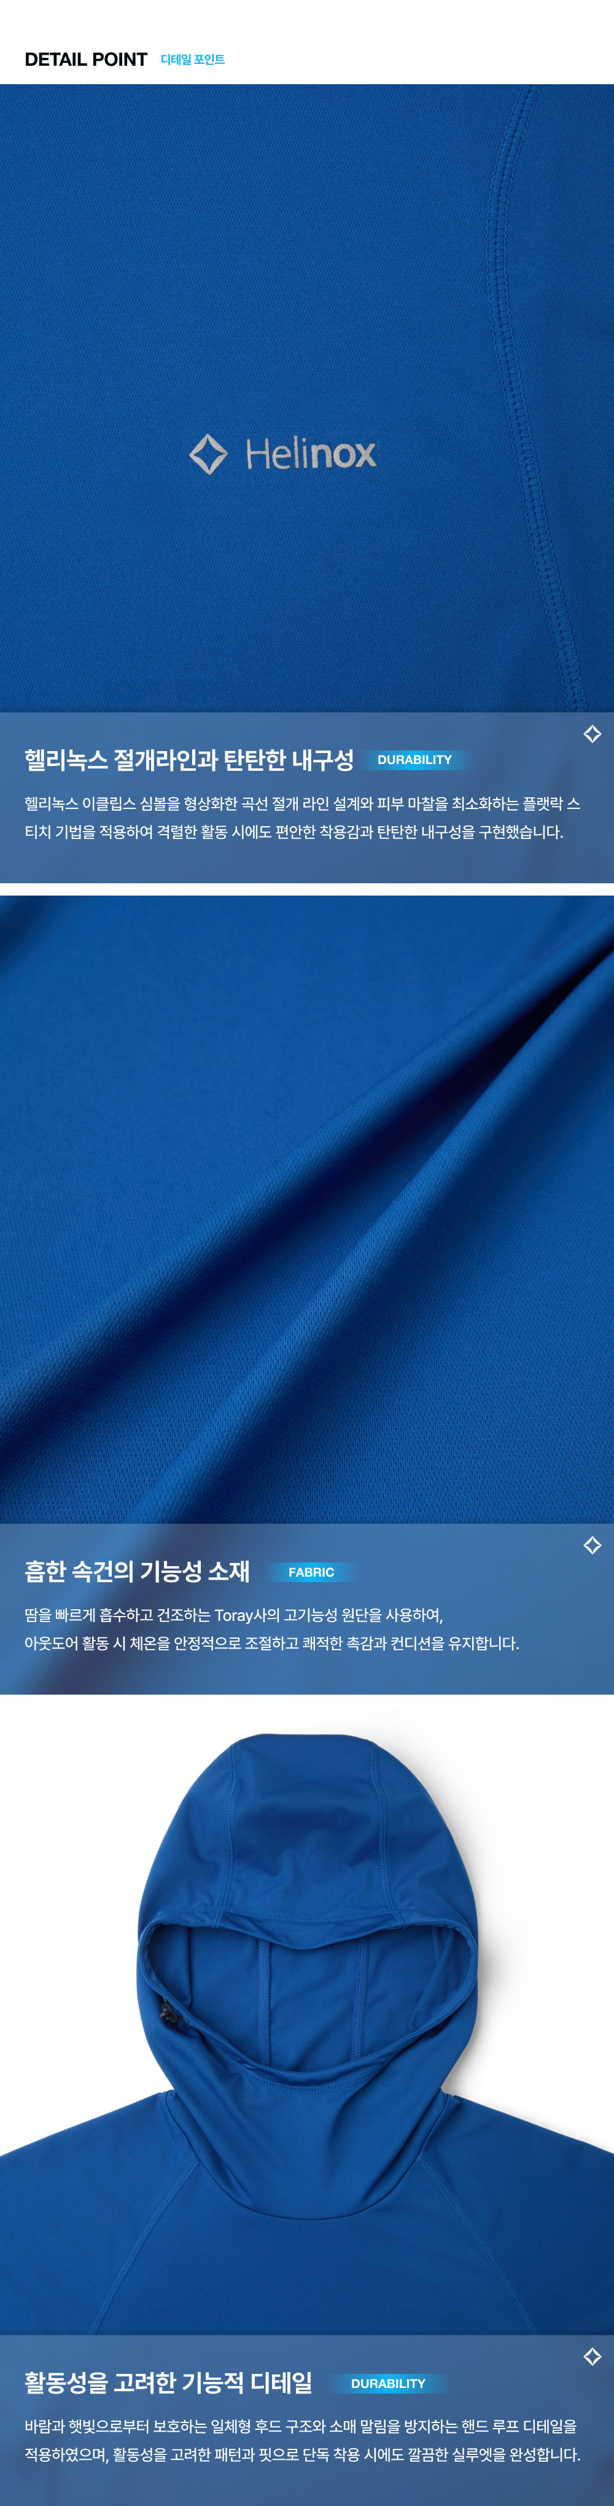Select the DURABILITY badge next to 활동성을 고려한 heading
The width and height of the screenshot is (614, 2506).
point(387,2384)
